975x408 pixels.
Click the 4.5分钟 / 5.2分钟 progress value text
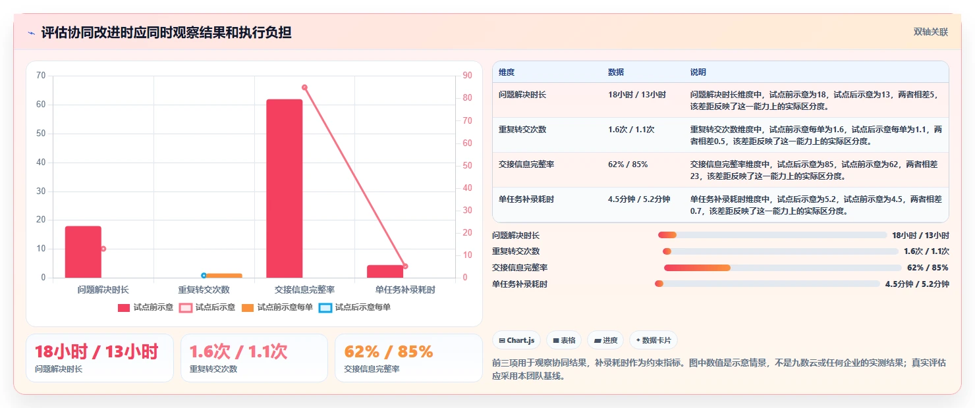pos(917,284)
